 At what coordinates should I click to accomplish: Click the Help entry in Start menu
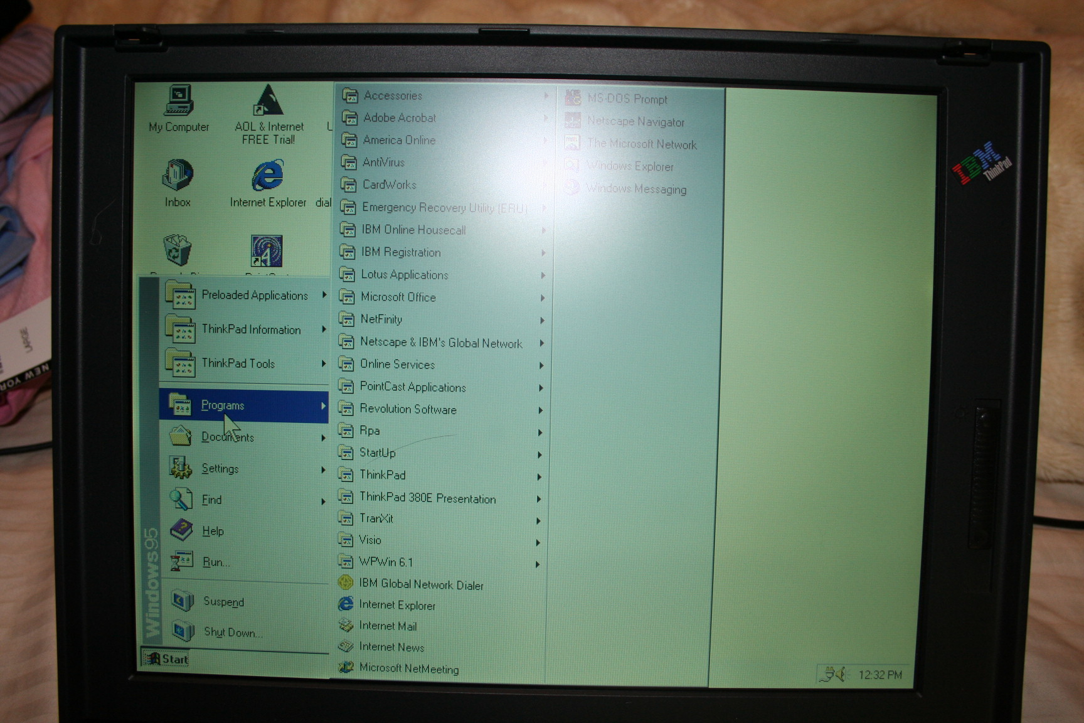click(244, 531)
